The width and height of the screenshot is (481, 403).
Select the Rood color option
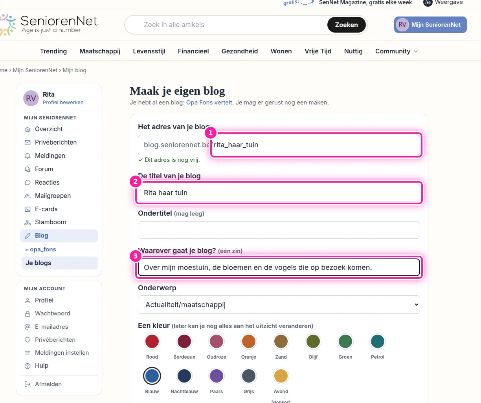(152, 341)
